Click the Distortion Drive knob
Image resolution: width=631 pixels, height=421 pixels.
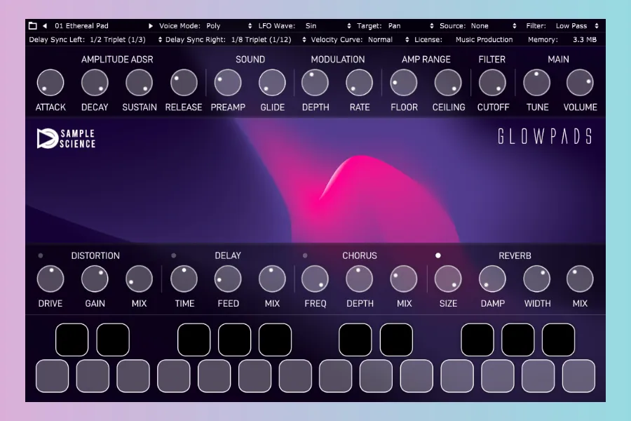coord(50,279)
